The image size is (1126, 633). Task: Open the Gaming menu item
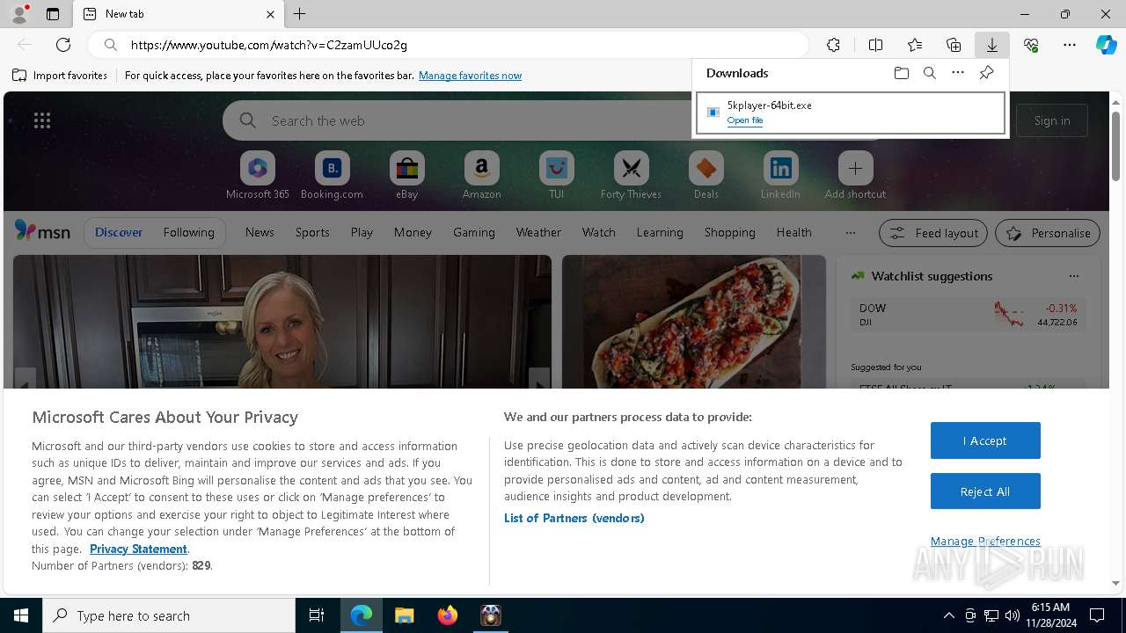click(473, 232)
